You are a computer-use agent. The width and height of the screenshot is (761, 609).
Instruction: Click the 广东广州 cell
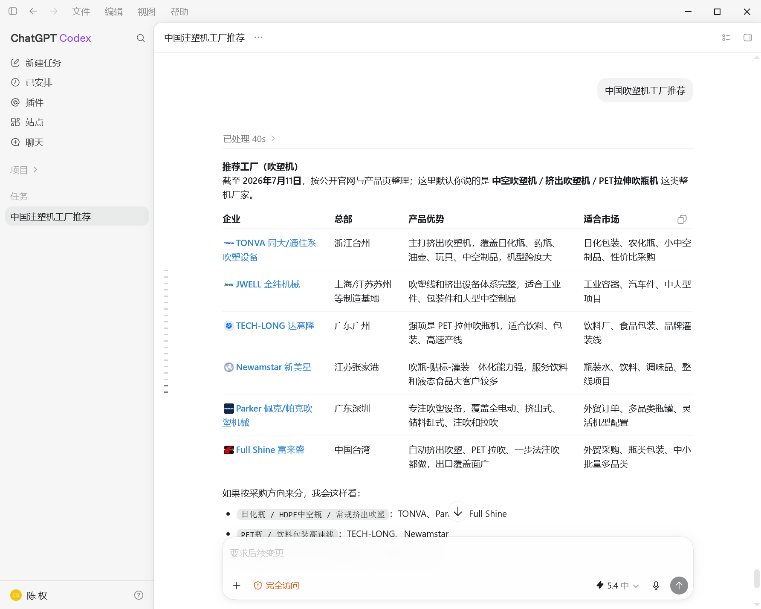pyautogui.click(x=352, y=326)
